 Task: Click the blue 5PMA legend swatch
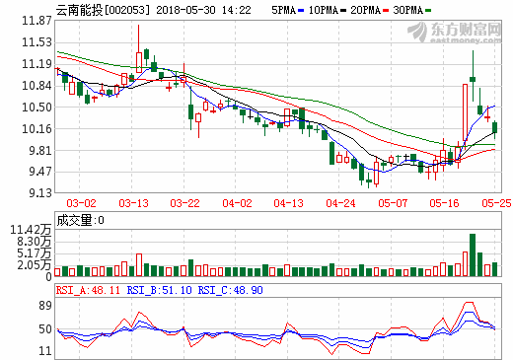[x=301, y=11]
